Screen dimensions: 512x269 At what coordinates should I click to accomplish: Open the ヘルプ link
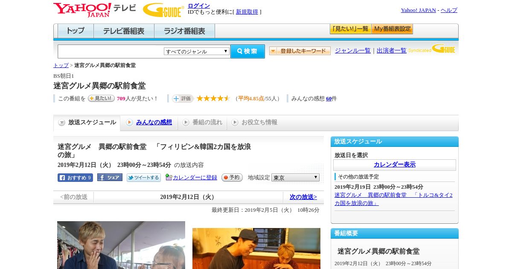click(449, 10)
